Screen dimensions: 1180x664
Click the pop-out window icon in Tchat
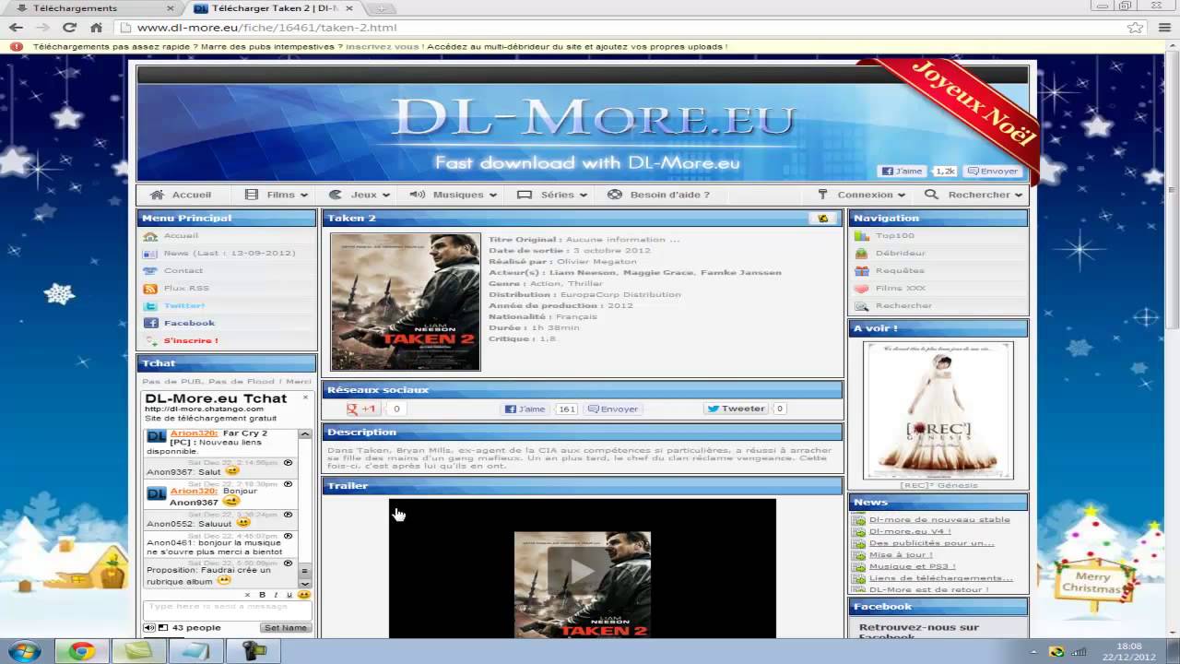[163, 628]
